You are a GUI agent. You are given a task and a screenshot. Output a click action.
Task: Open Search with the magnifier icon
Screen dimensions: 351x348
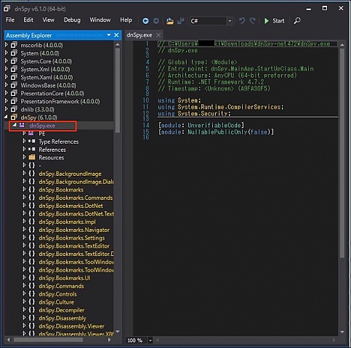(297, 21)
